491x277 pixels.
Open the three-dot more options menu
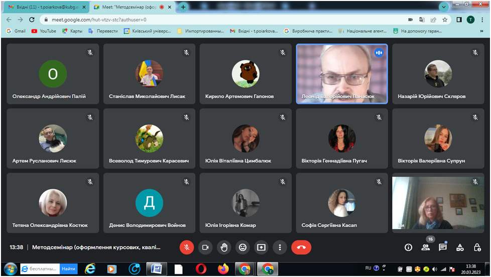pyautogui.click(x=280, y=247)
